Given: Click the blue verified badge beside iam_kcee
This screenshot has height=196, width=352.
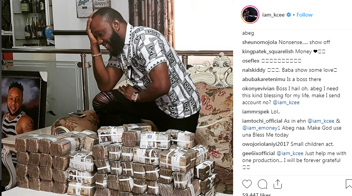Looking at the screenshot, I should click(289, 15).
